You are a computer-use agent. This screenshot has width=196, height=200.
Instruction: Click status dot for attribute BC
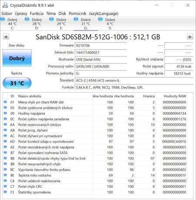point(5,170)
